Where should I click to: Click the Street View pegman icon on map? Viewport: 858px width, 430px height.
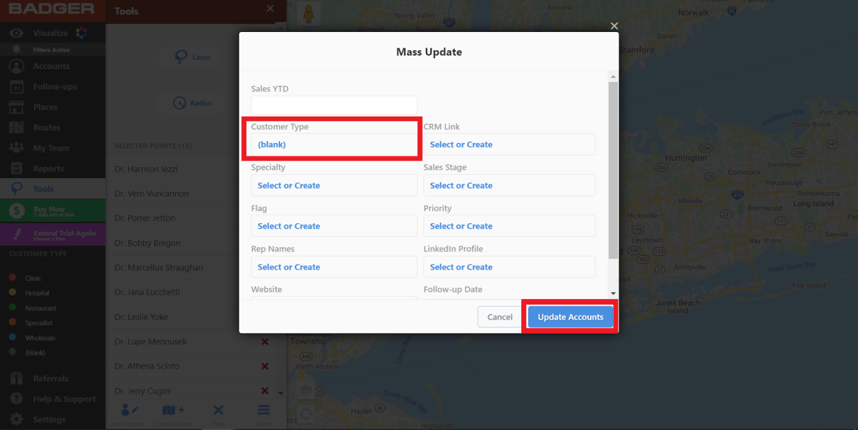(x=308, y=14)
